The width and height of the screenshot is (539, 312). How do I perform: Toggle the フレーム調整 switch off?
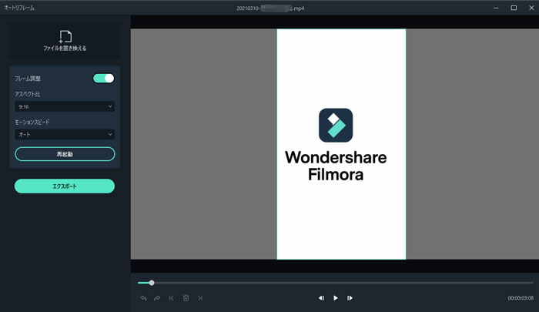coord(103,79)
